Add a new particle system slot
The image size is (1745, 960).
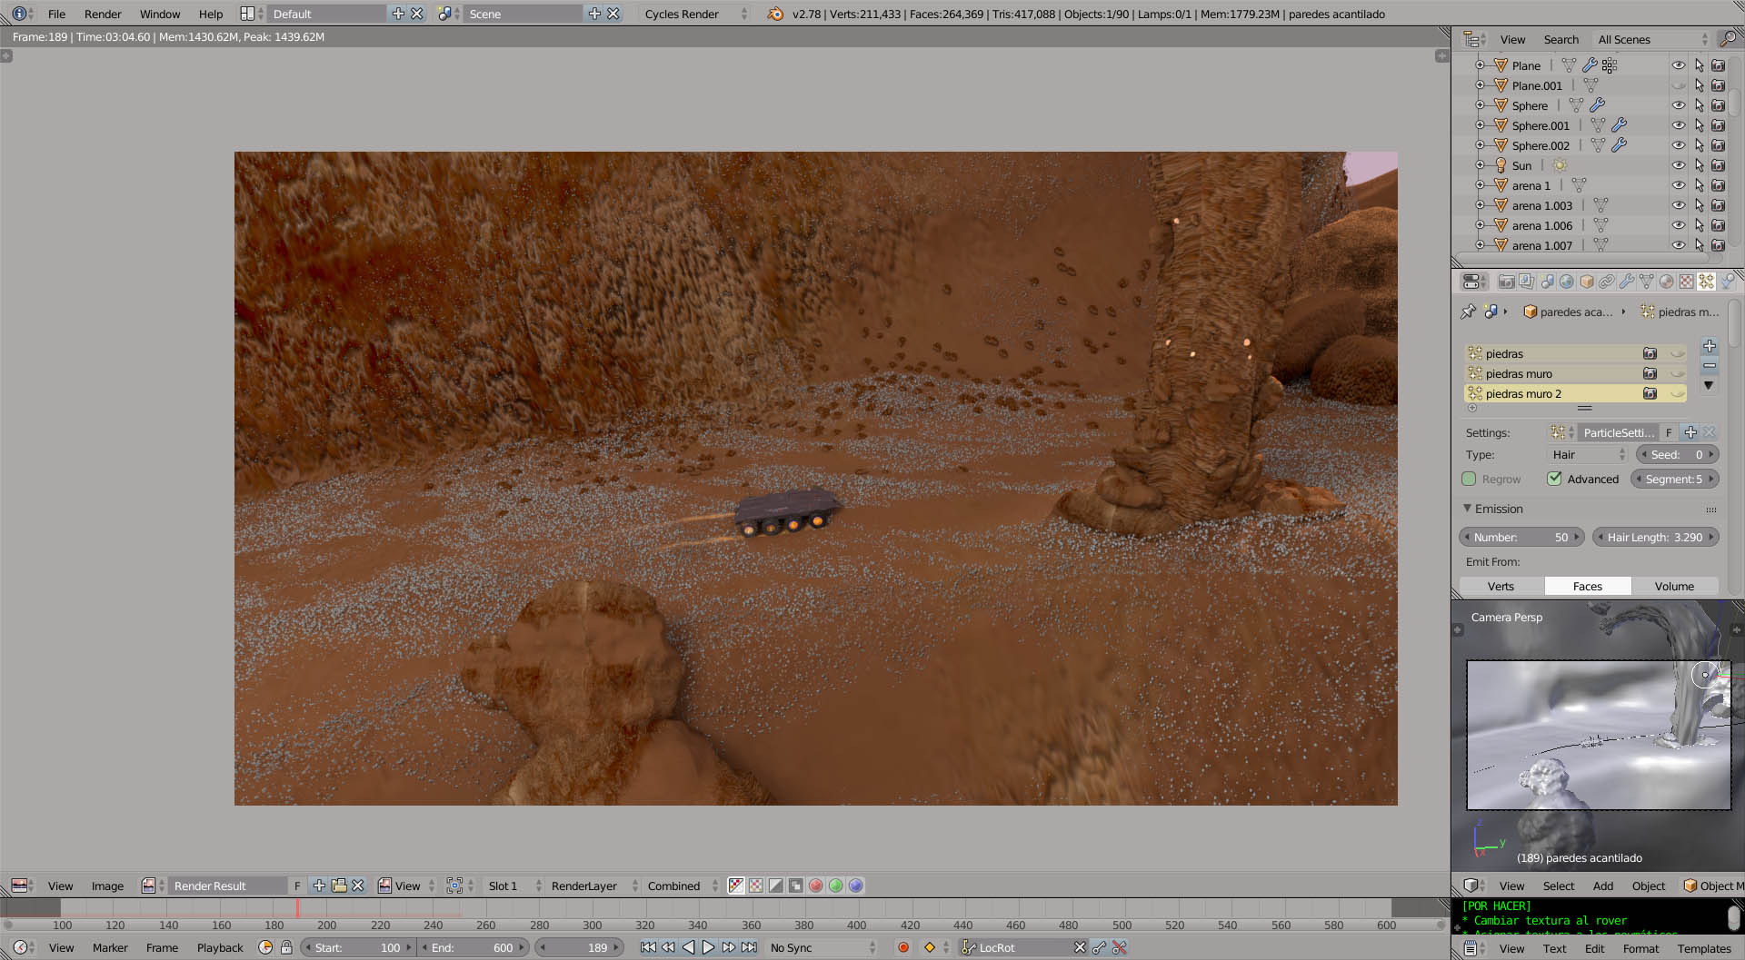tap(1710, 346)
